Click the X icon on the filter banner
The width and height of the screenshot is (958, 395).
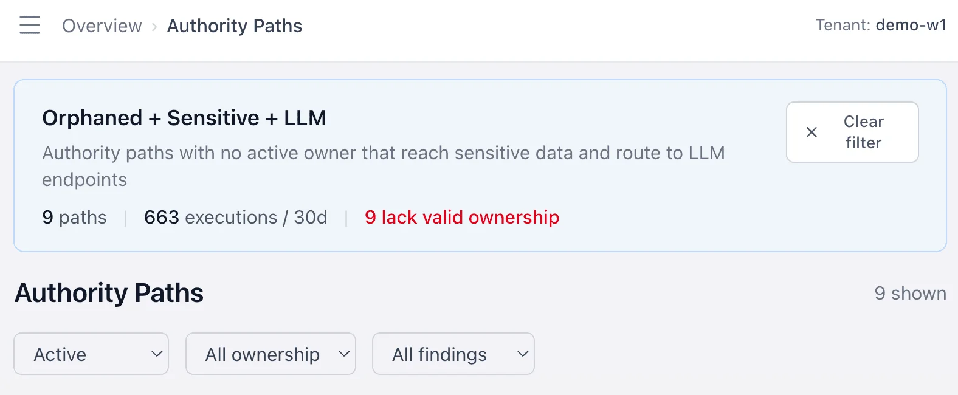click(811, 132)
